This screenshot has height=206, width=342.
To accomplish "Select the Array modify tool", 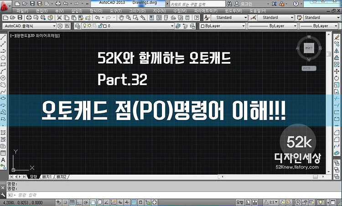I will (337, 65).
